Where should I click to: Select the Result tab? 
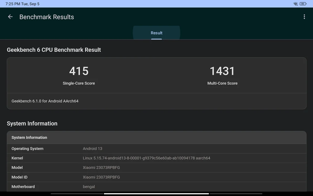tap(156, 33)
